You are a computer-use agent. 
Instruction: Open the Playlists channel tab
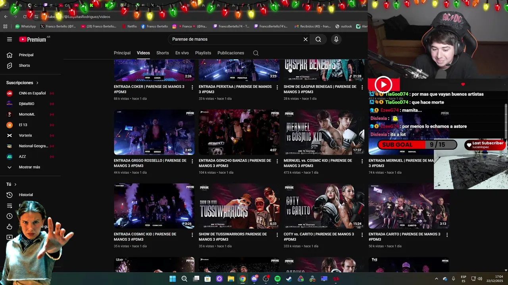coord(203,53)
